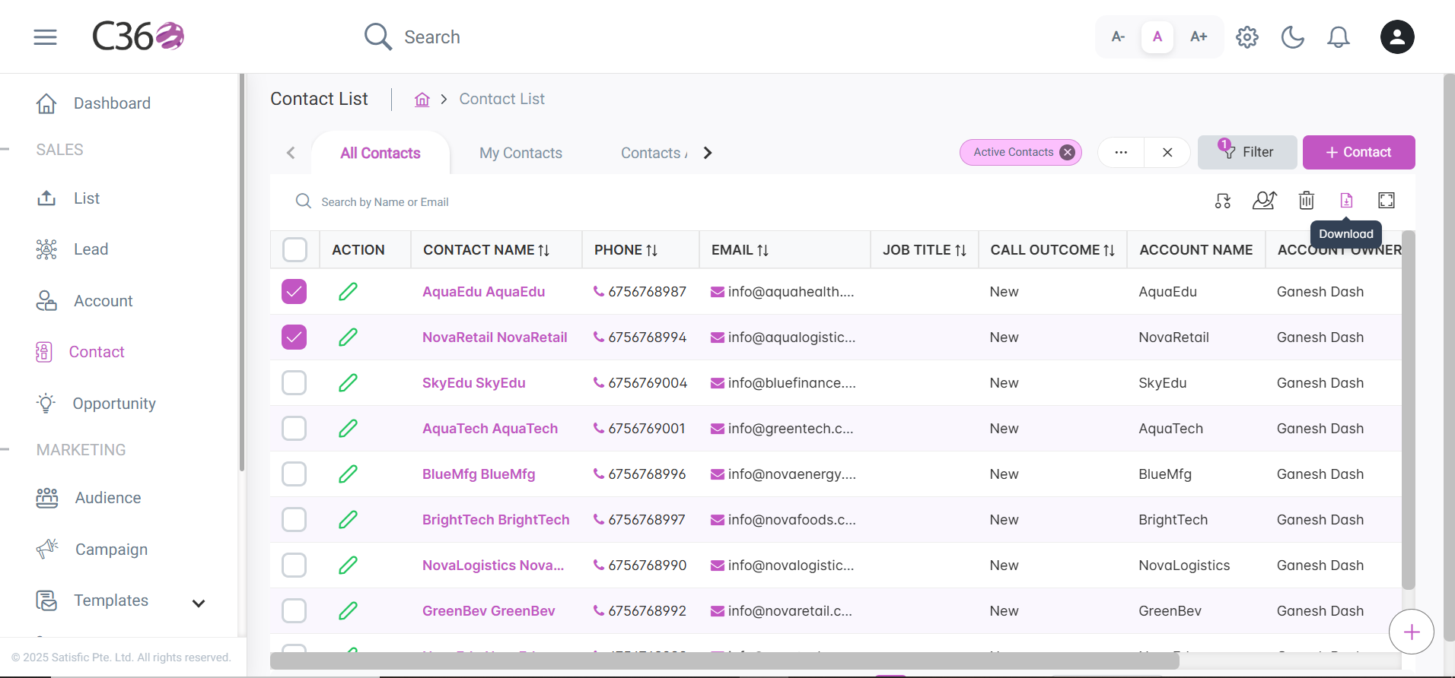Uncheck the NovaRetail row checkbox
Viewport: 1455px width, 678px height.
tap(295, 337)
